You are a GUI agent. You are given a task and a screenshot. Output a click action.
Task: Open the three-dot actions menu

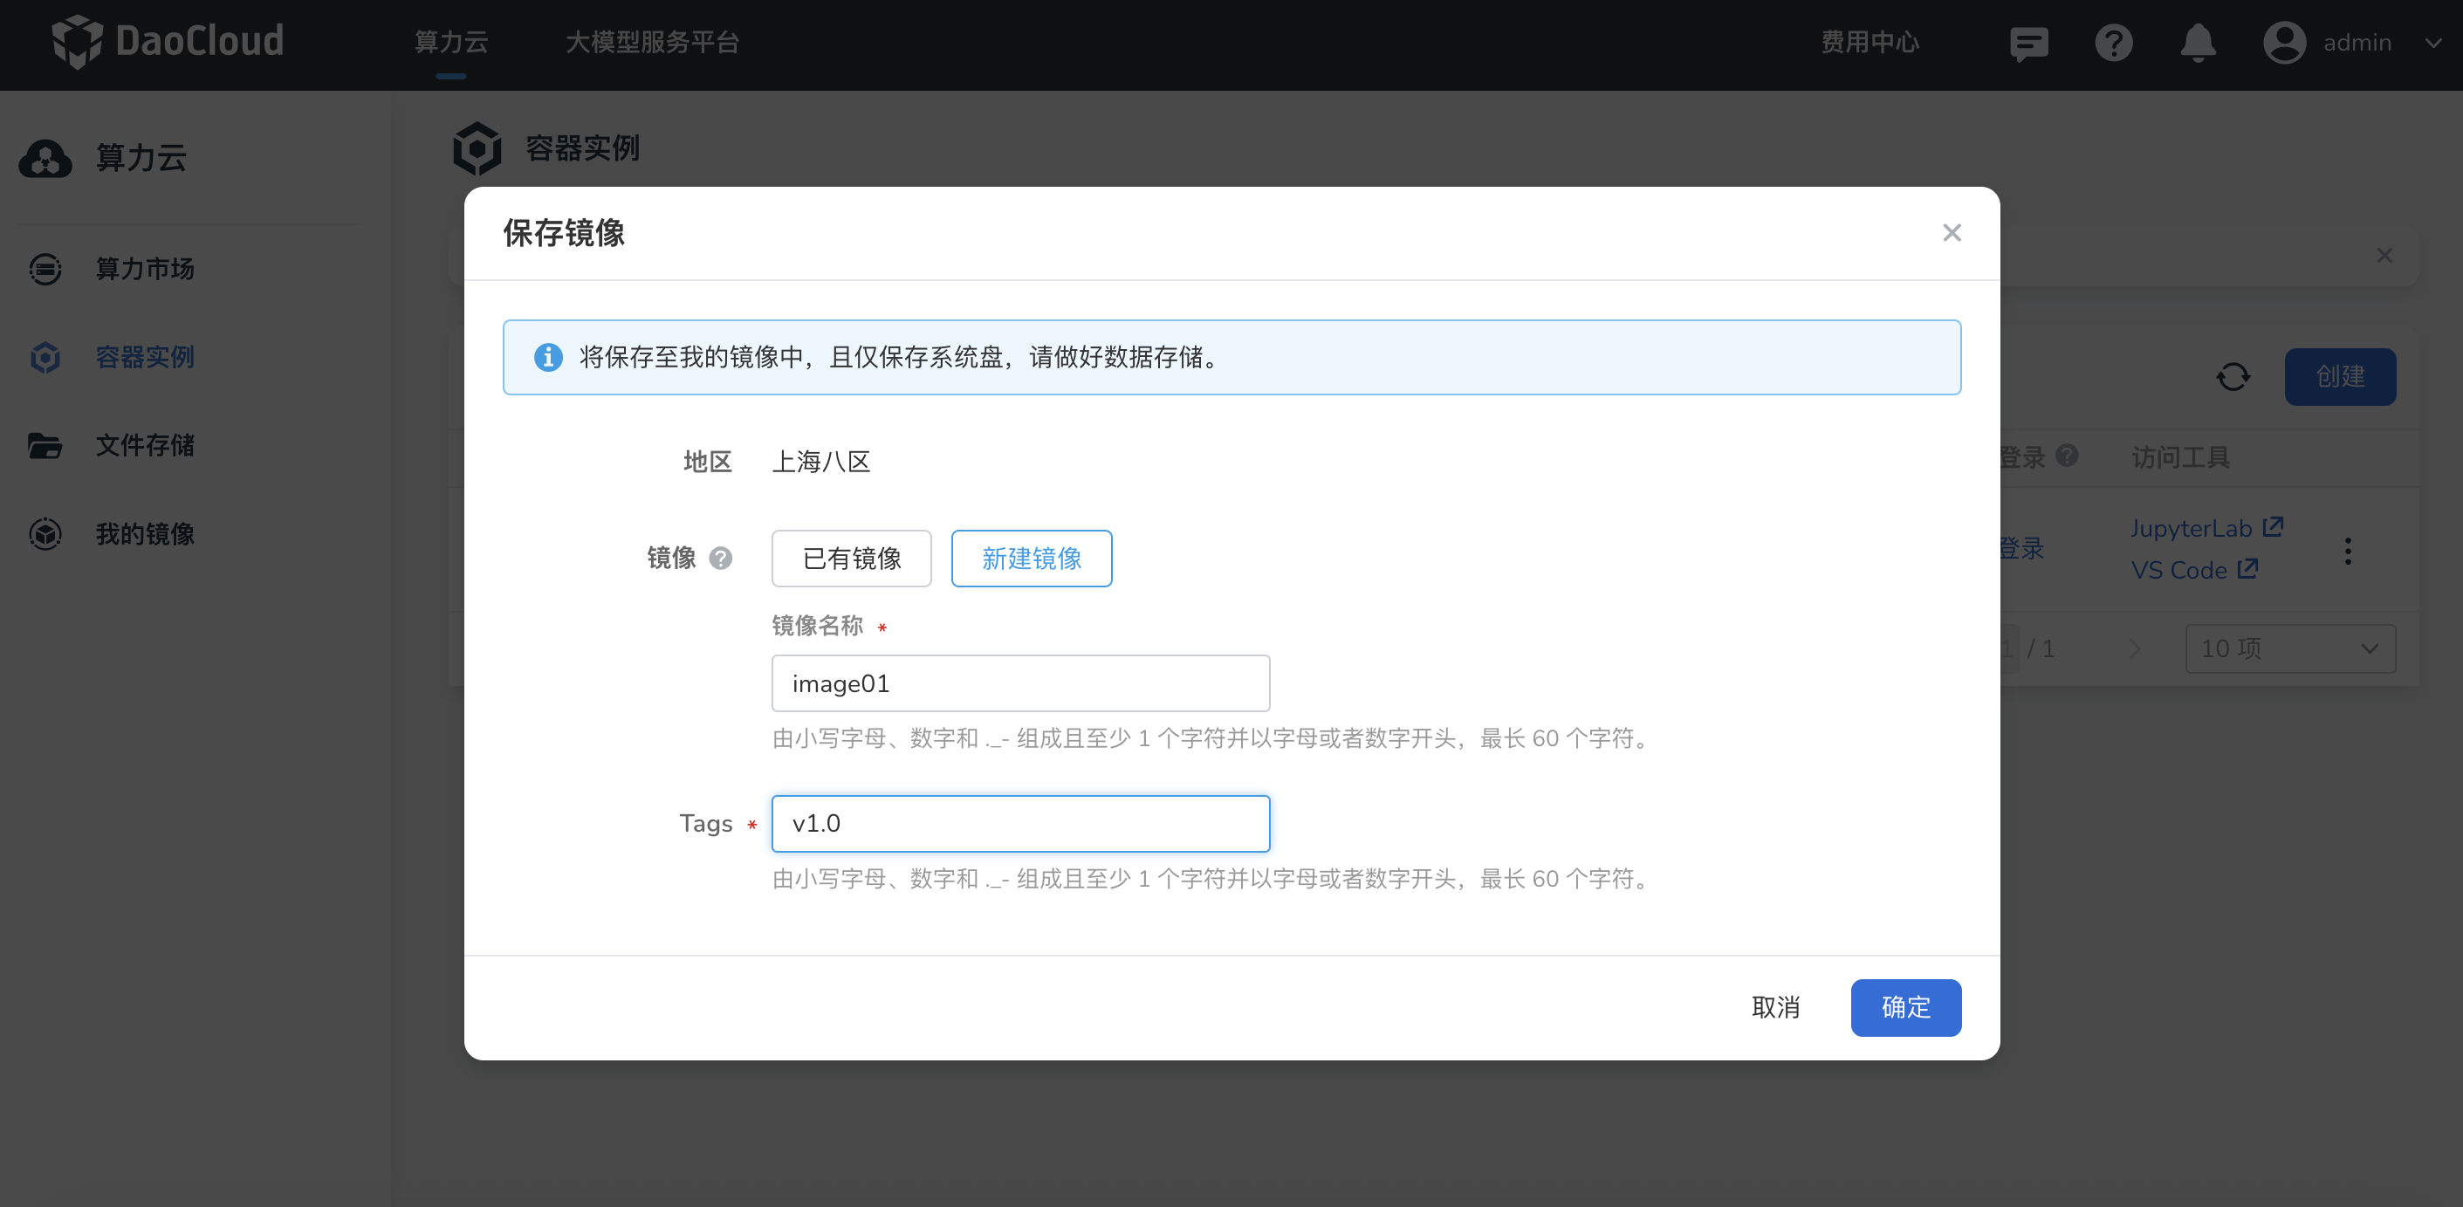coord(2349,550)
